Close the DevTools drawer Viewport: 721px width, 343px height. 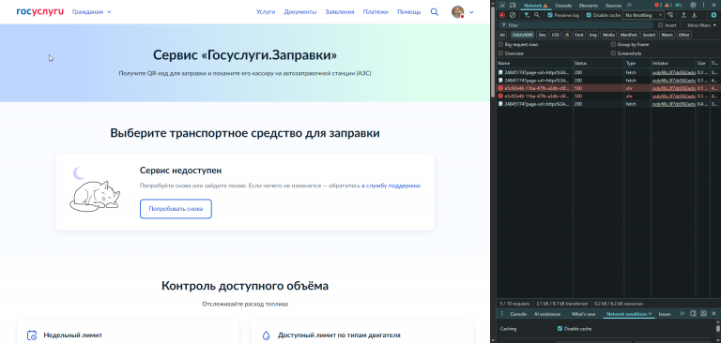tap(713, 314)
